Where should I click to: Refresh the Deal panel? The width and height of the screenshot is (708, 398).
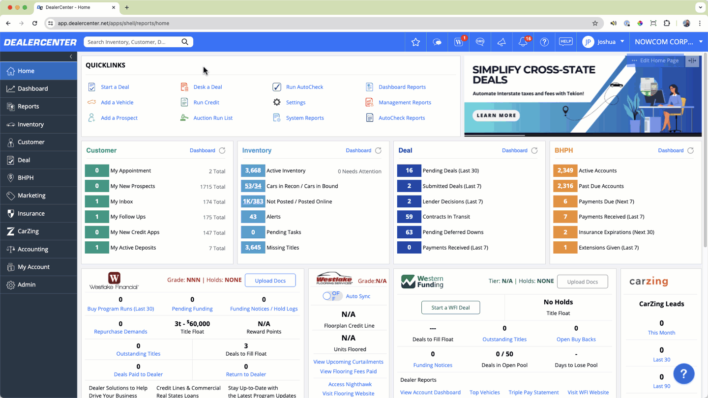tap(534, 150)
